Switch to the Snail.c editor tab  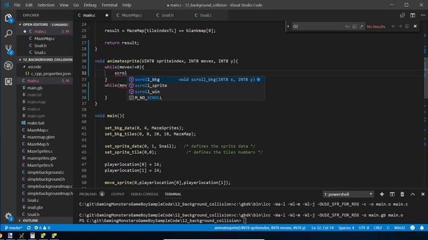pyautogui.click(x=206, y=15)
